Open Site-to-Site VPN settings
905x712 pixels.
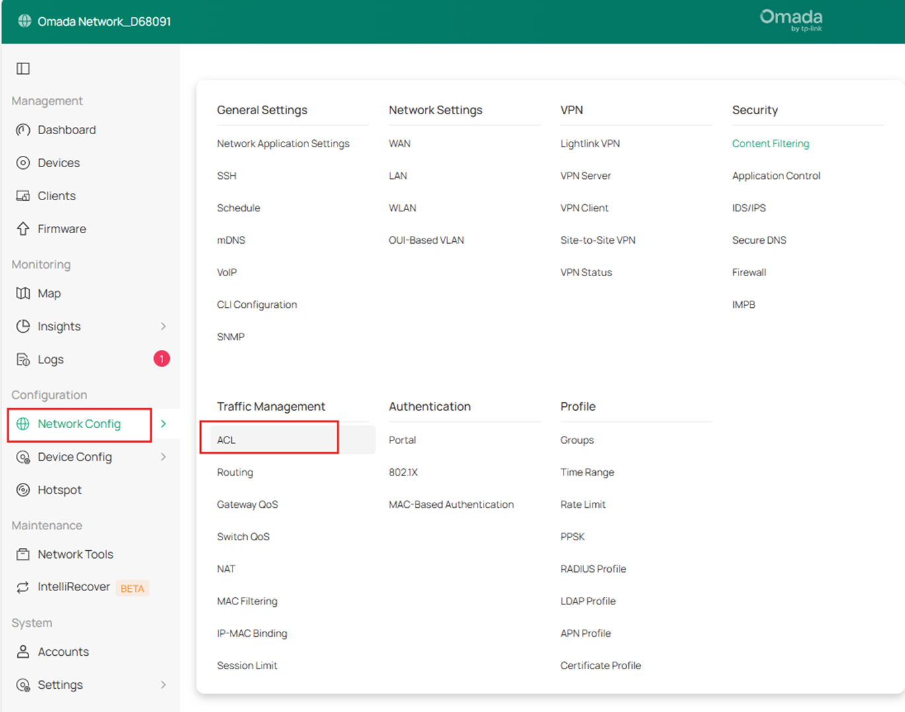598,240
